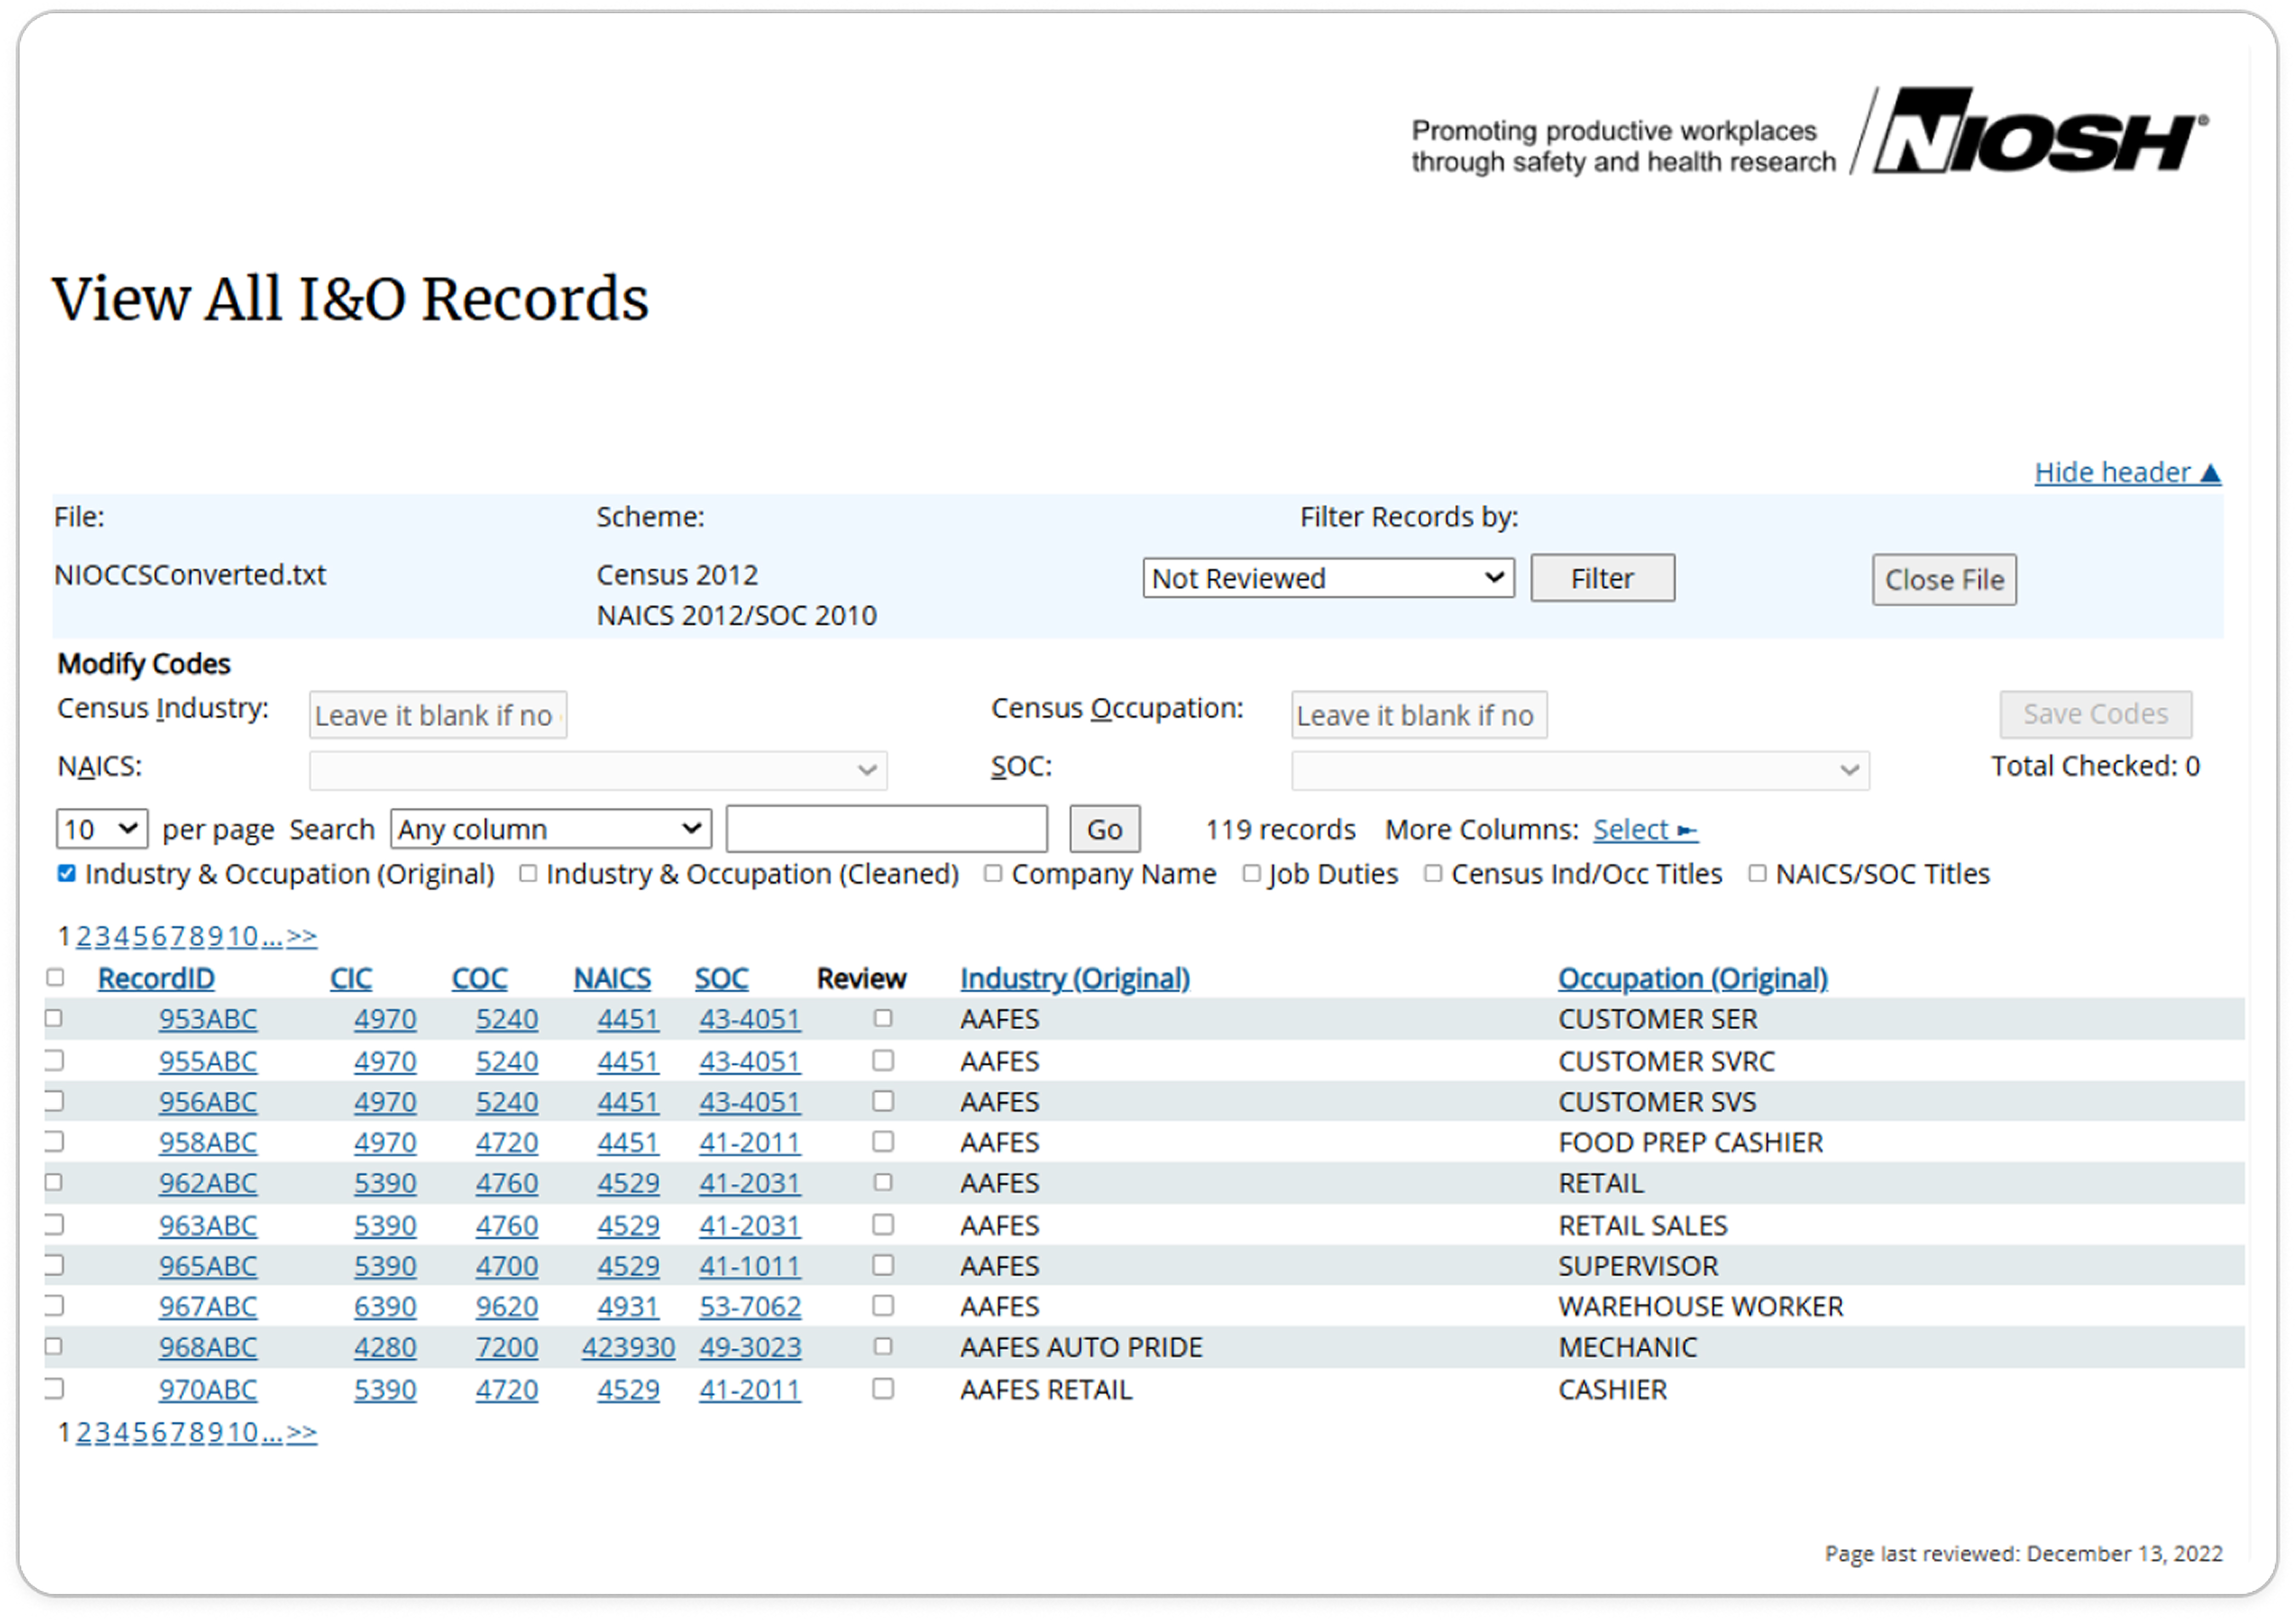Enable Census Ind/Occ Titles checkbox

[1433, 873]
